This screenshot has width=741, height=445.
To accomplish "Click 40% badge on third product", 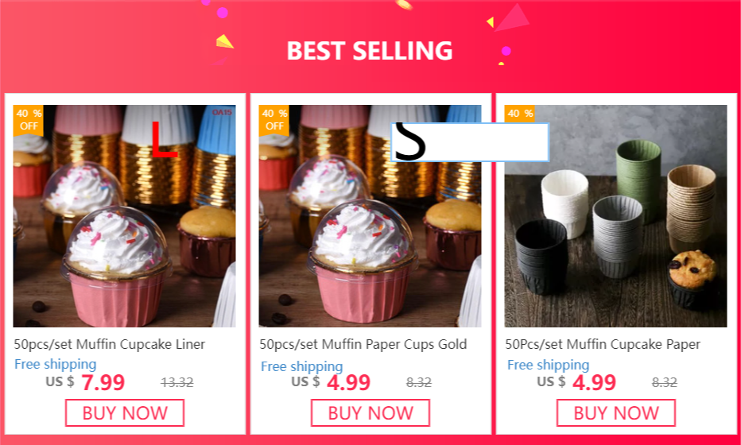I will pyautogui.click(x=520, y=114).
